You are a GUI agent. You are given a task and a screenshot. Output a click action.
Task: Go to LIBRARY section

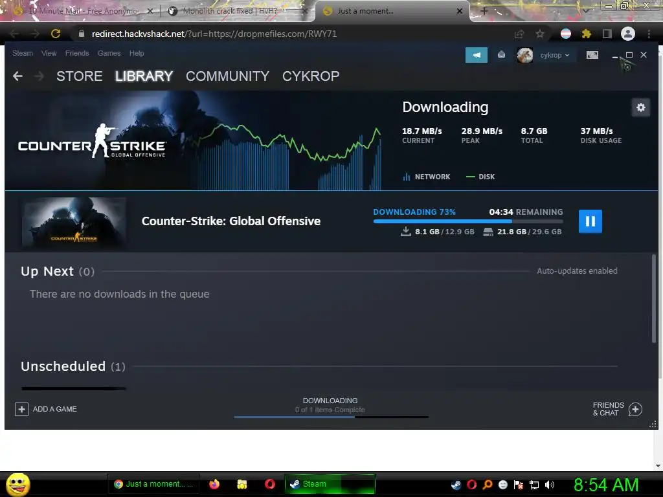[x=144, y=76]
